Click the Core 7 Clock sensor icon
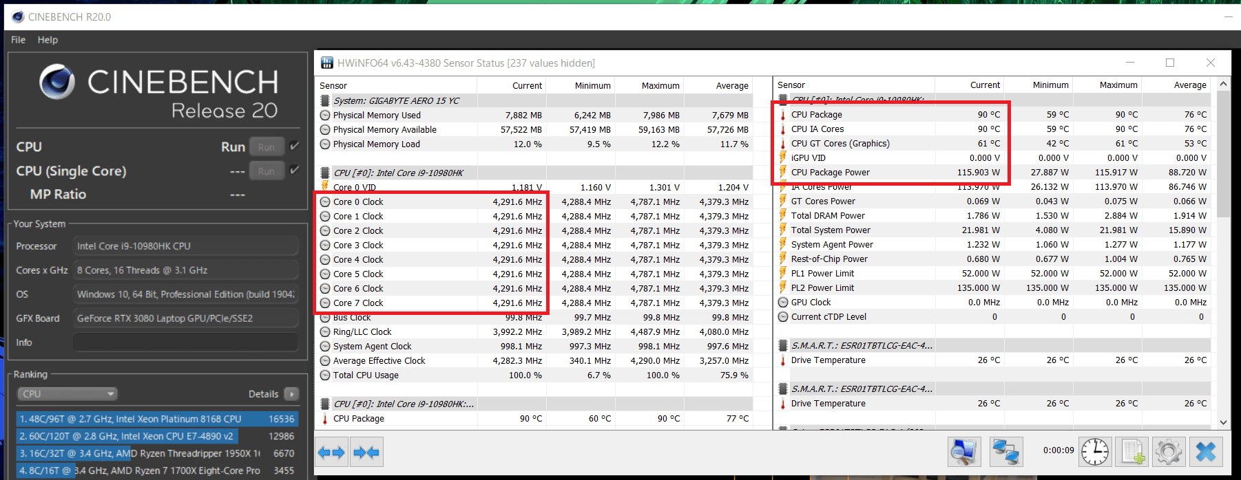 click(x=325, y=303)
